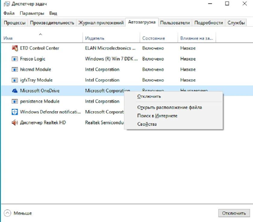This screenshot has width=253, height=222.
Task: Click Включено status in Fresco Logic row
Action: (153, 59)
